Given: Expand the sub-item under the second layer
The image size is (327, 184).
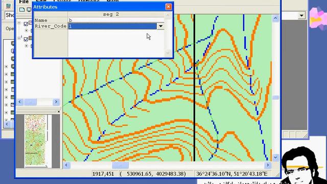Looking at the screenshot, I should (x=26, y=45).
